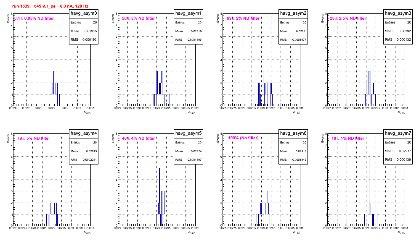Click the 0.1± 0.05% ND filter label
The image size is (419, 240).
coord(34,18)
